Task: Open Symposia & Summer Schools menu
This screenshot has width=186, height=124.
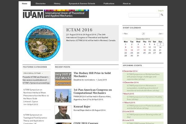Action: (82, 3)
